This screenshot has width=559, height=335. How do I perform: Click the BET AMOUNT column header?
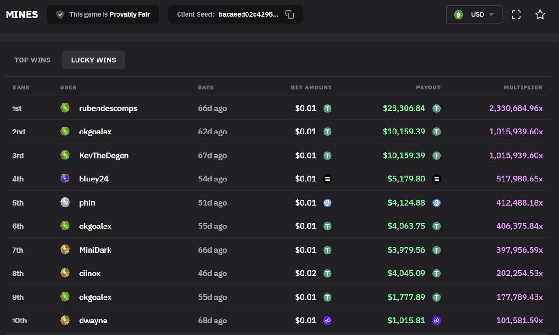(x=311, y=87)
